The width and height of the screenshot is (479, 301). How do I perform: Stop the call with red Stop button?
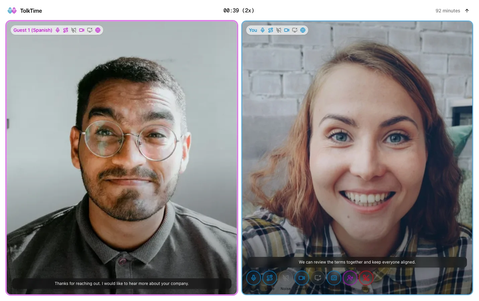366,278
